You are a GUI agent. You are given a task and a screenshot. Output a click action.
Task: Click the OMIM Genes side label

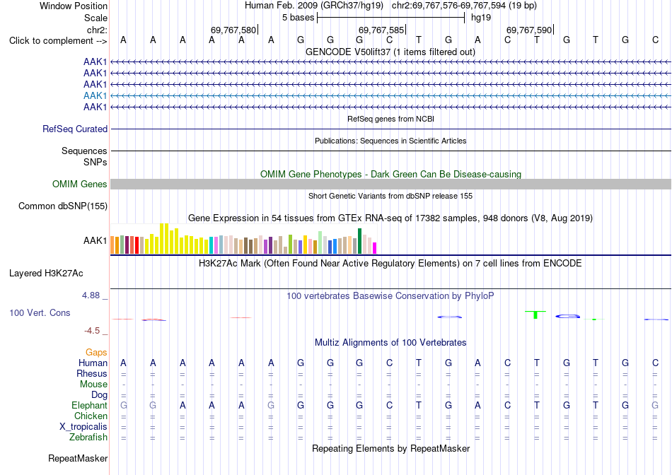click(x=80, y=184)
